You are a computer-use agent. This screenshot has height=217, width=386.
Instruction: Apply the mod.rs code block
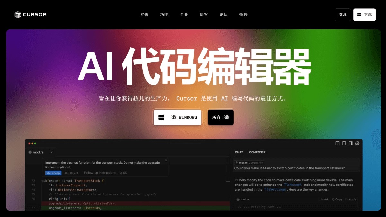[351, 199]
